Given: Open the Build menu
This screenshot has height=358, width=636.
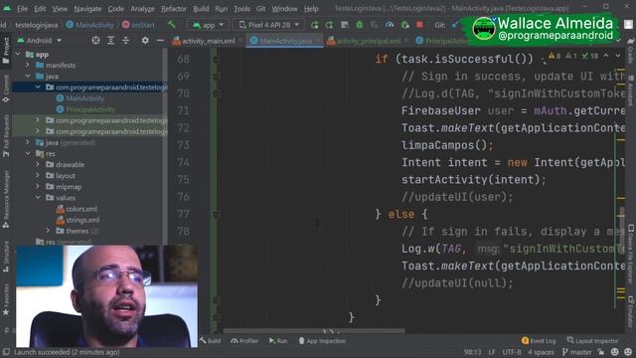Looking at the screenshot, I should [201, 9].
